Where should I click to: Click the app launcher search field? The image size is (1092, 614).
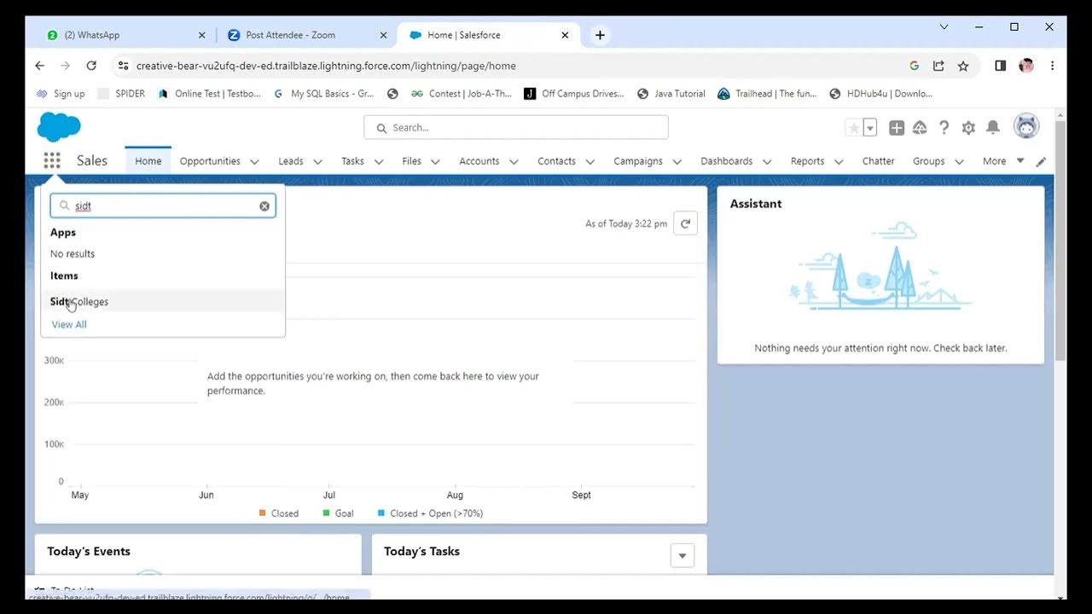163,206
